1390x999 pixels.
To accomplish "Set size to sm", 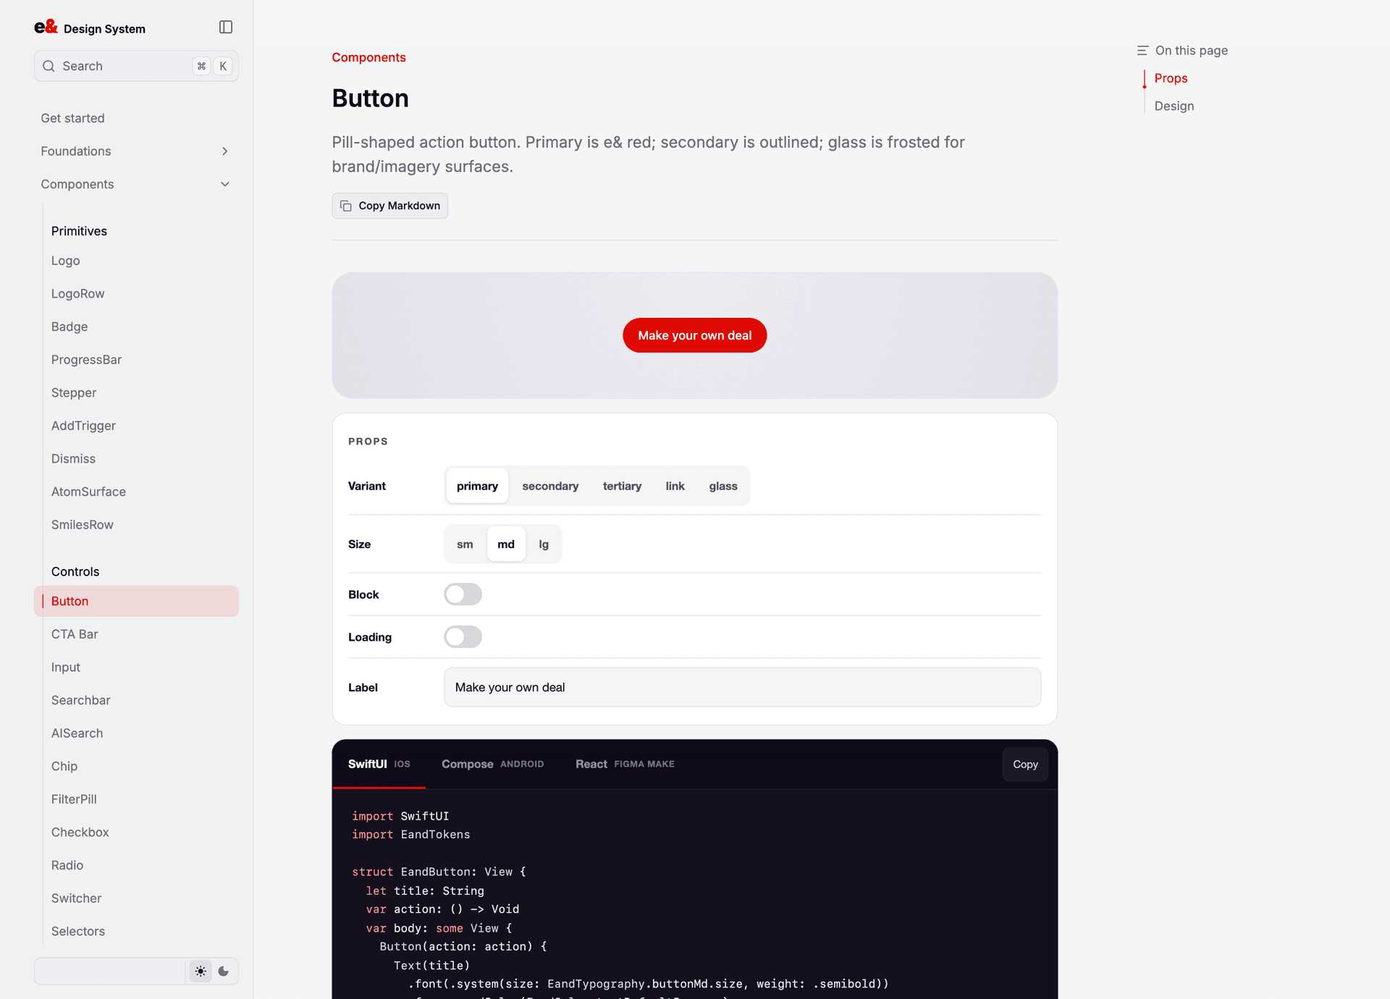I will pyautogui.click(x=465, y=544).
